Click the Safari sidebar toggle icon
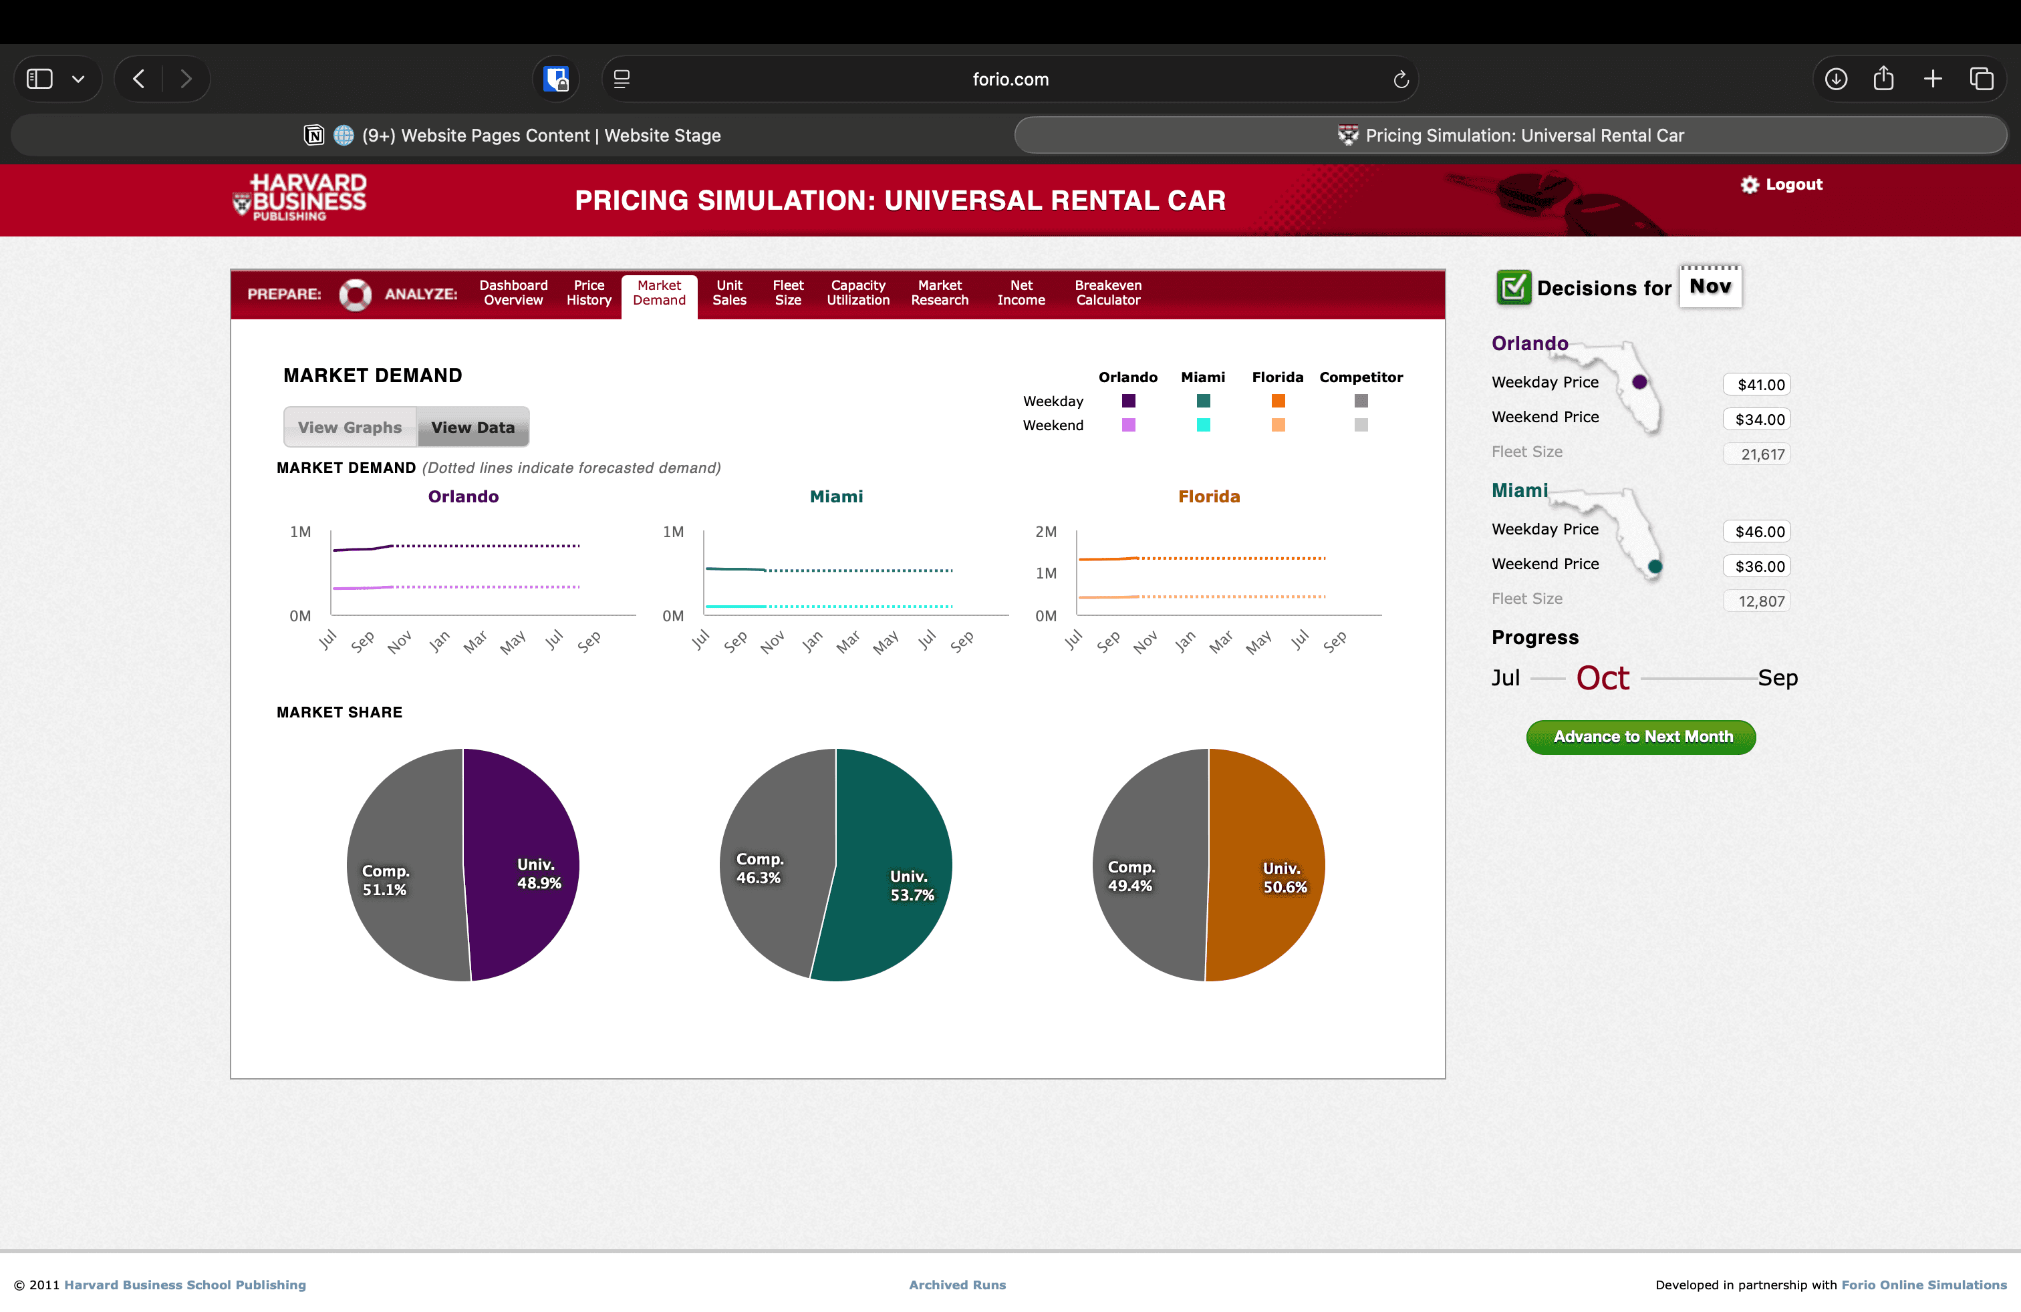This screenshot has height=1312, width=2021. [40, 79]
